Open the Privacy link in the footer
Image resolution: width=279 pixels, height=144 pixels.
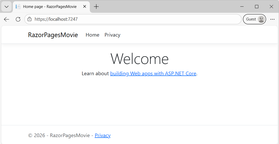[x=103, y=136]
